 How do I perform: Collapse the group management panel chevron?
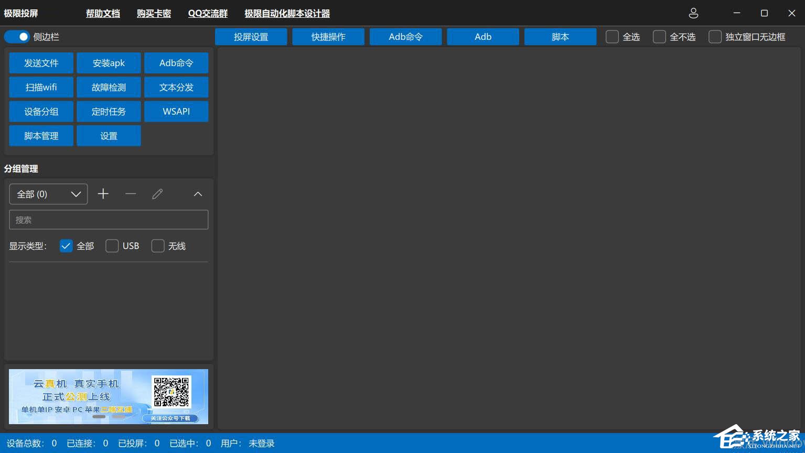point(198,194)
